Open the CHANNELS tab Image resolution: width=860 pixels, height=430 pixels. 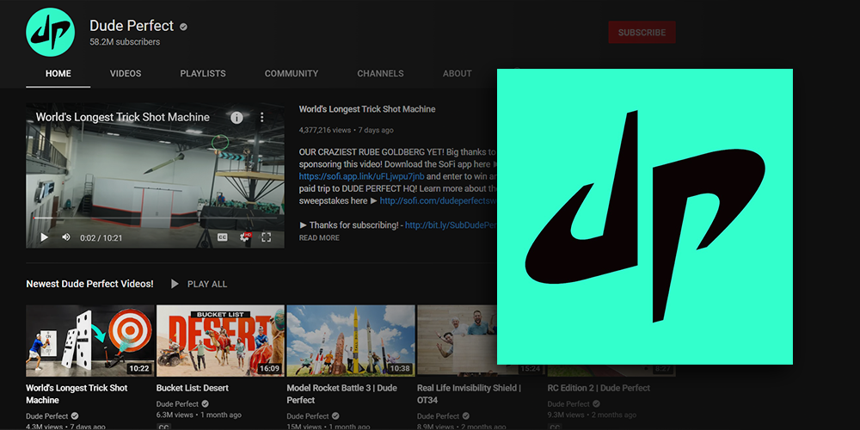pos(380,73)
